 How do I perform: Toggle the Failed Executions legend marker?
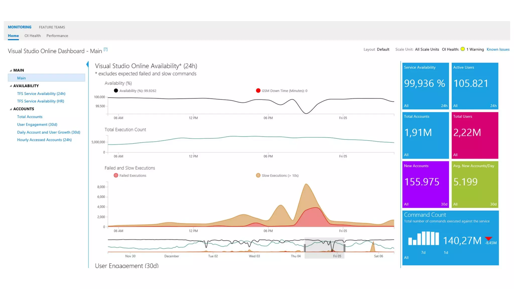[x=116, y=175]
